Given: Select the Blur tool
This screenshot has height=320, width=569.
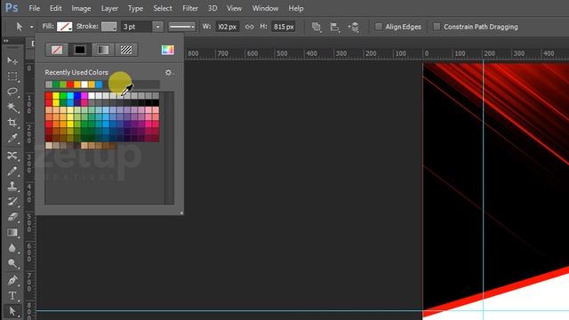Looking at the screenshot, I should point(12,248).
